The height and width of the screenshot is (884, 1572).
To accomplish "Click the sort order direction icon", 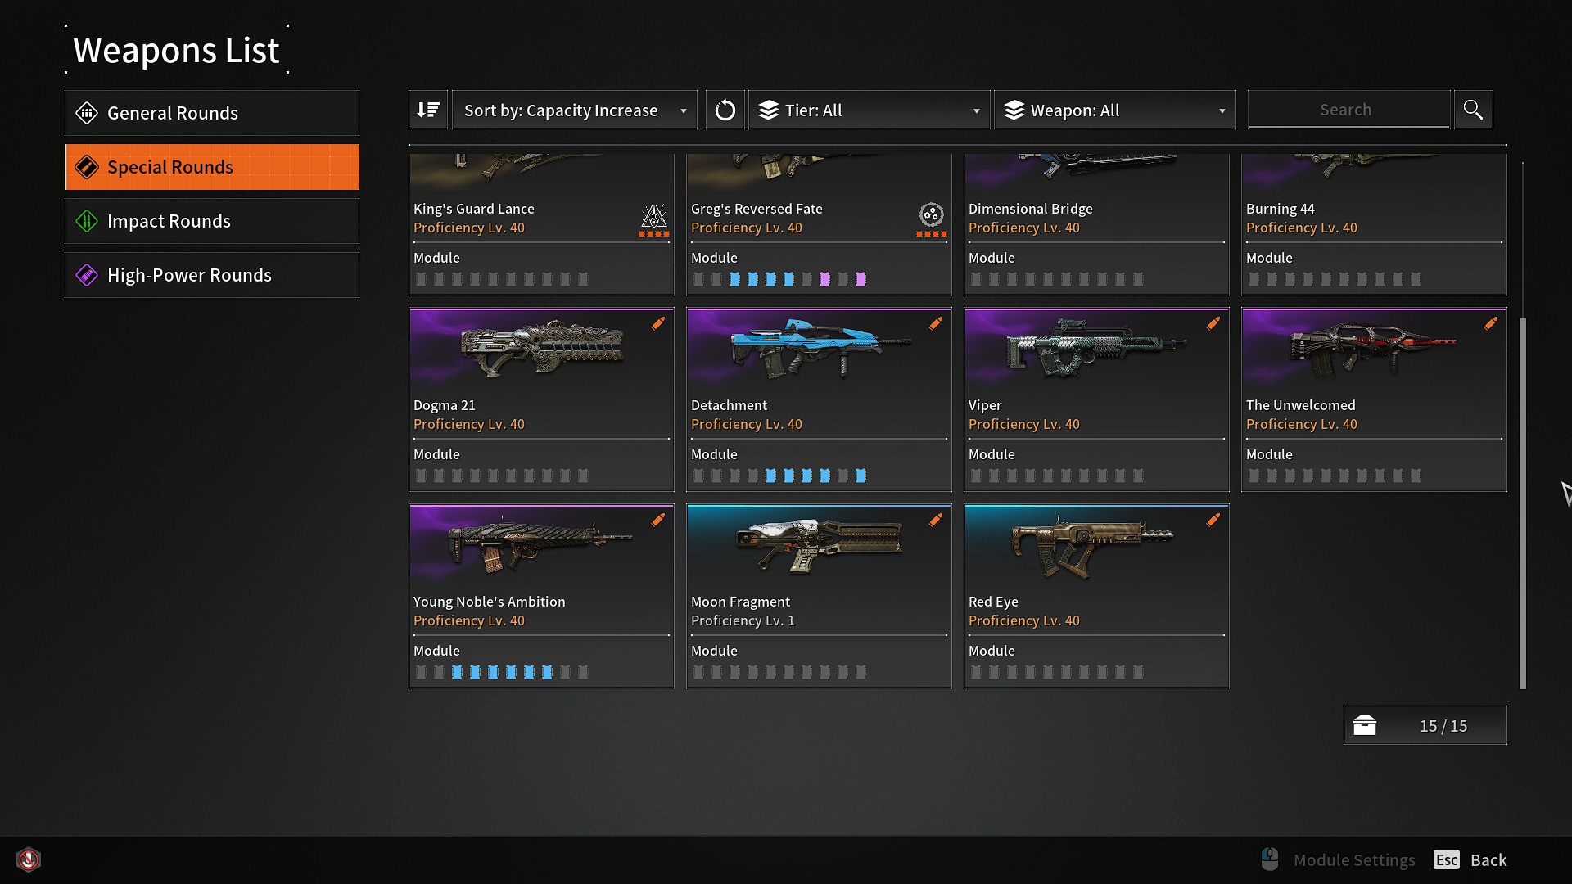I will click(428, 110).
